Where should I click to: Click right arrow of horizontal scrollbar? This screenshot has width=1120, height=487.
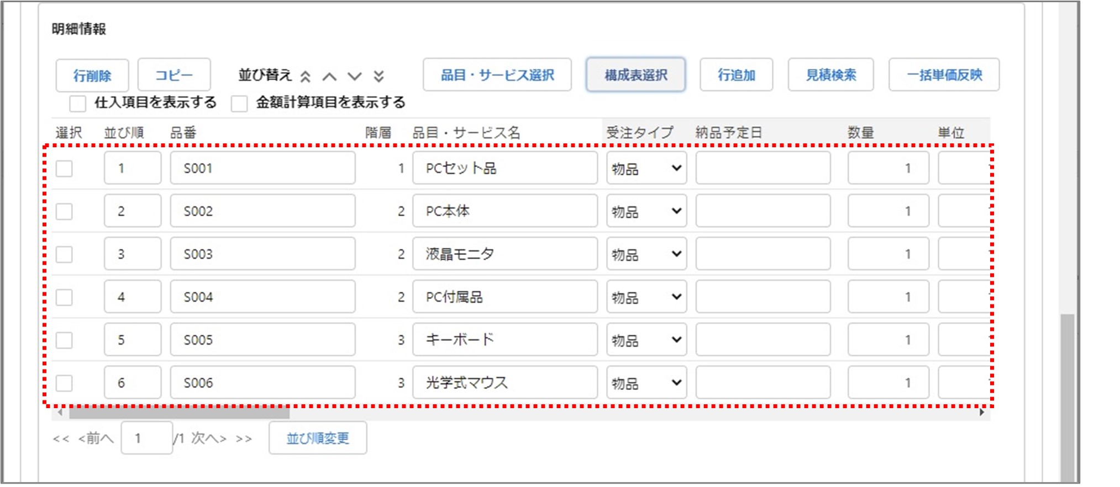tap(982, 412)
